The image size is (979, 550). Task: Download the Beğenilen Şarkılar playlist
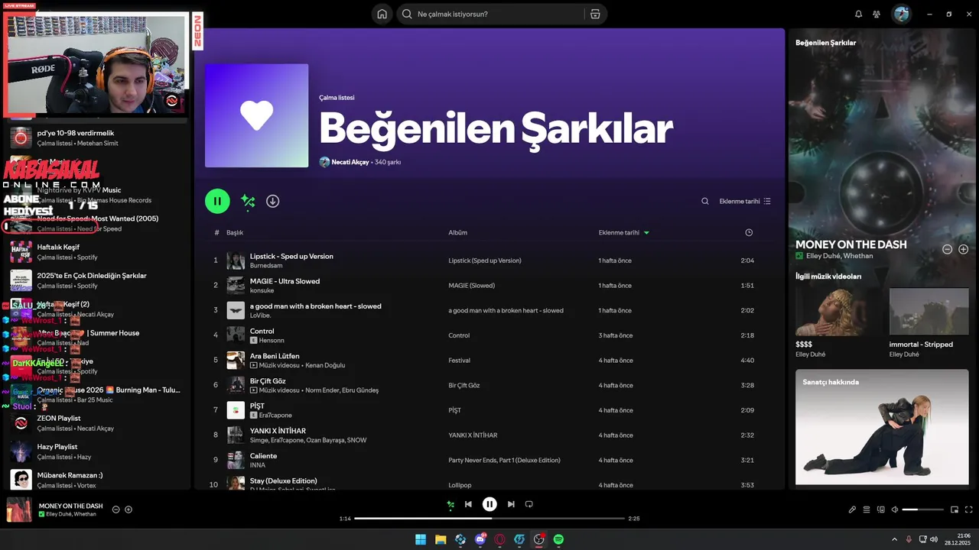coord(272,201)
